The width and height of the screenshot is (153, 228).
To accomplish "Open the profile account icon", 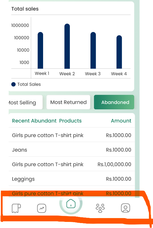I will click(x=126, y=208).
